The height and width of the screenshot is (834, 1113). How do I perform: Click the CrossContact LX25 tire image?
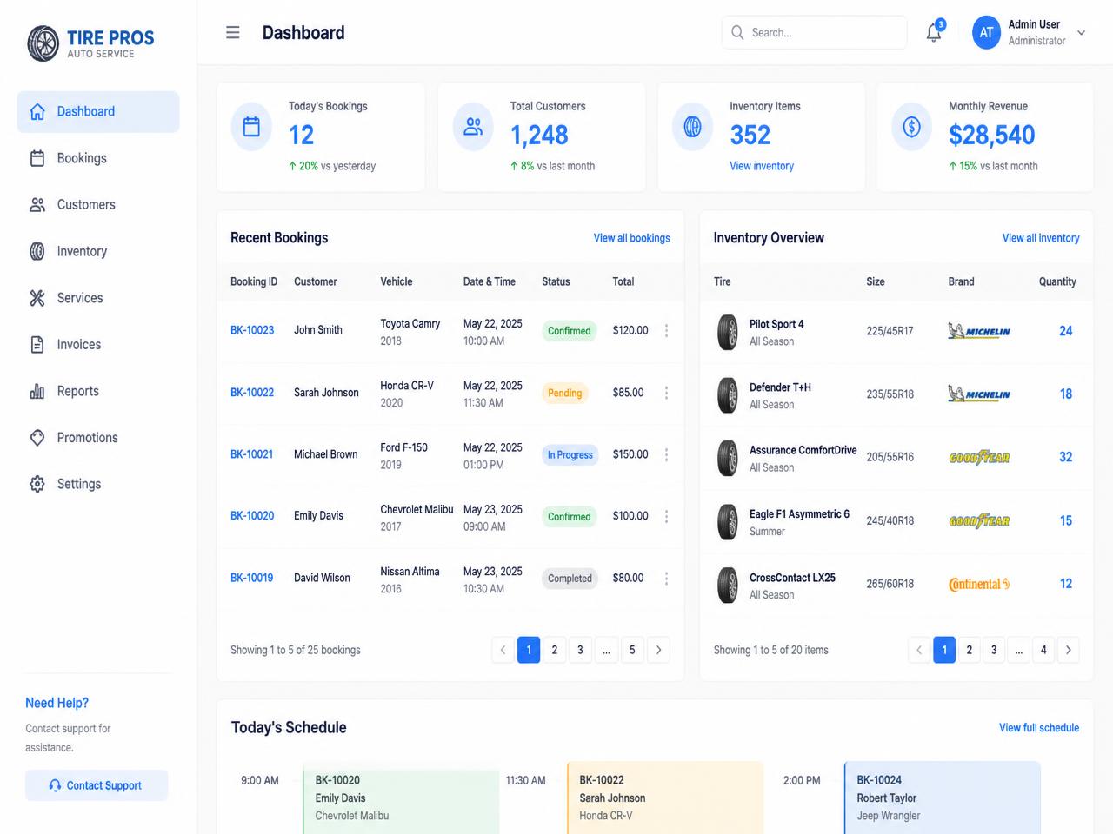click(727, 585)
